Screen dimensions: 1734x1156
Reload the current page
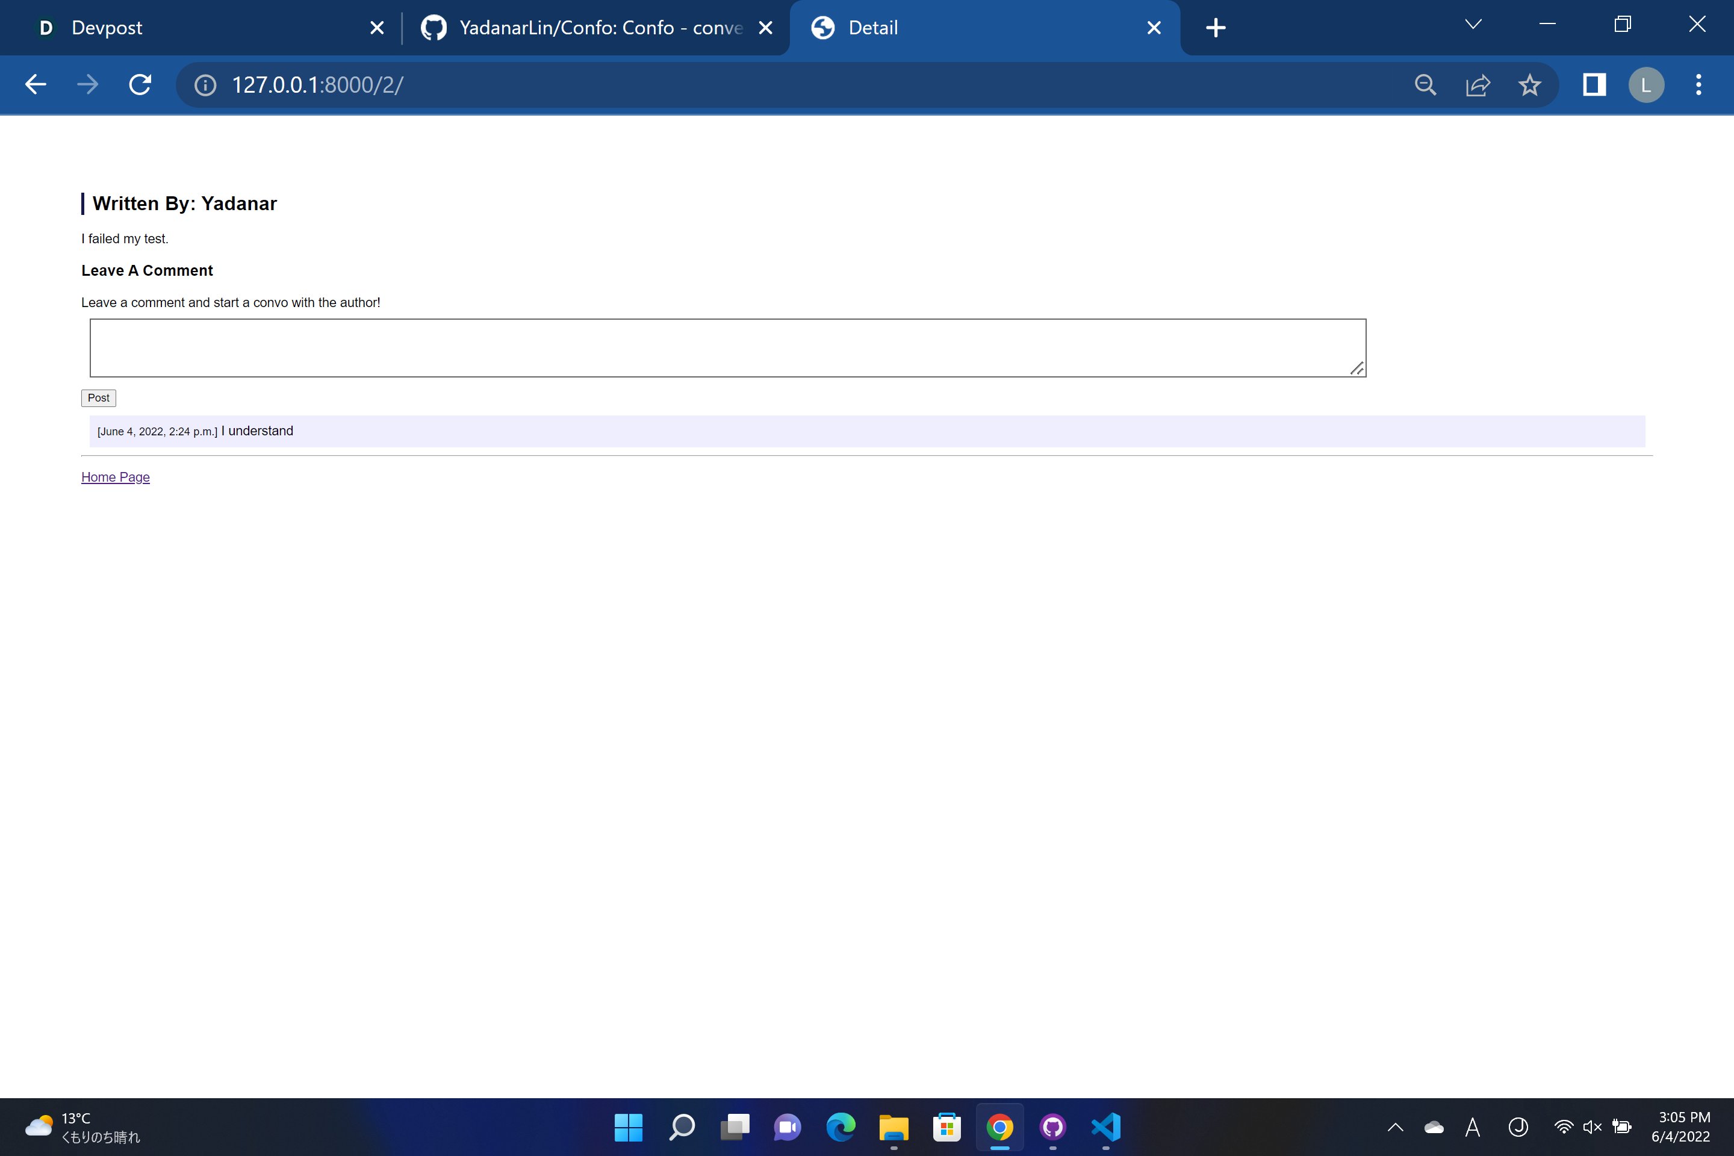click(140, 85)
